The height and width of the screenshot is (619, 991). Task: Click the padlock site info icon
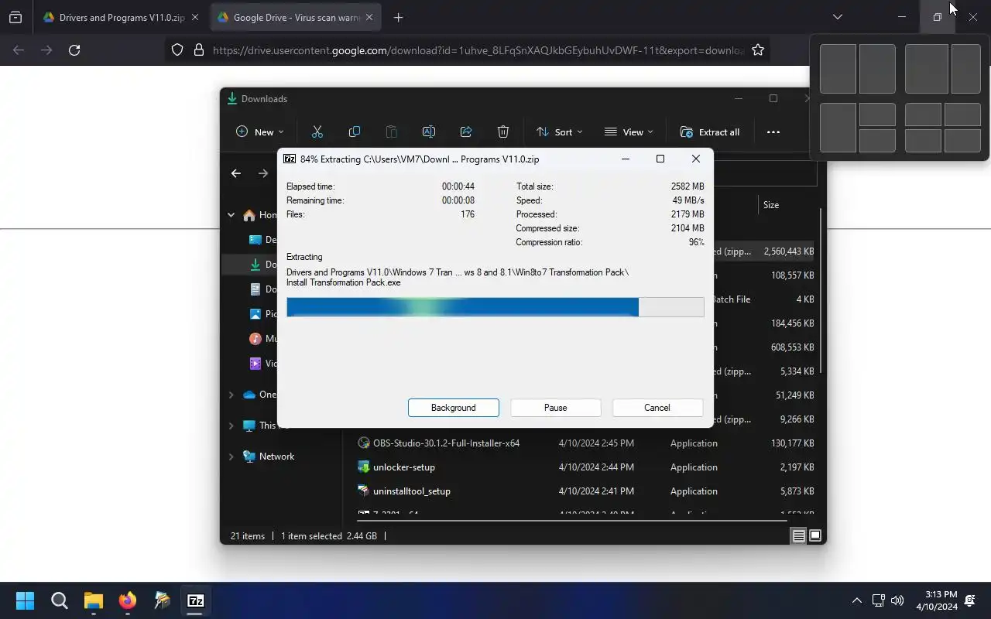(199, 50)
